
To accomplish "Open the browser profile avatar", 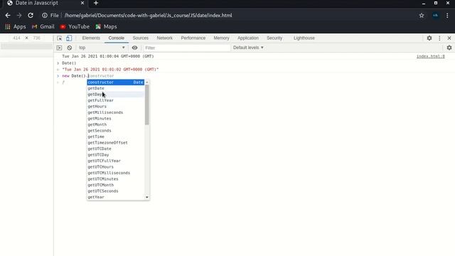I will (x=436, y=16).
